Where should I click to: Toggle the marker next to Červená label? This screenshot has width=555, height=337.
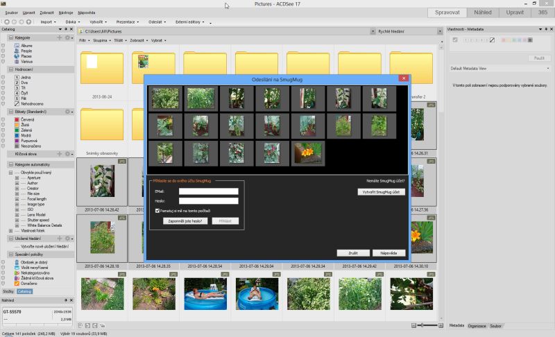[3, 119]
